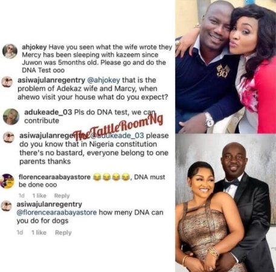
Task: Click the ahjokey username
Action: coord(34,47)
